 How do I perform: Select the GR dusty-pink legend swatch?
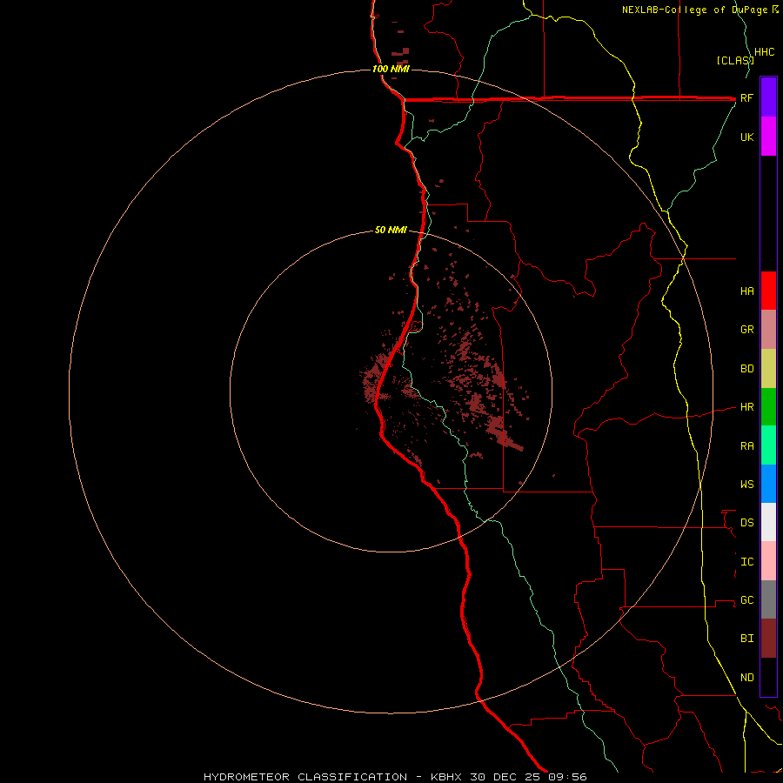(768, 330)
